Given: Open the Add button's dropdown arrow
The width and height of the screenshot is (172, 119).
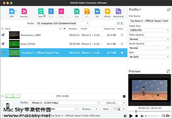Looking at the screenshot, I should (16, 11).
